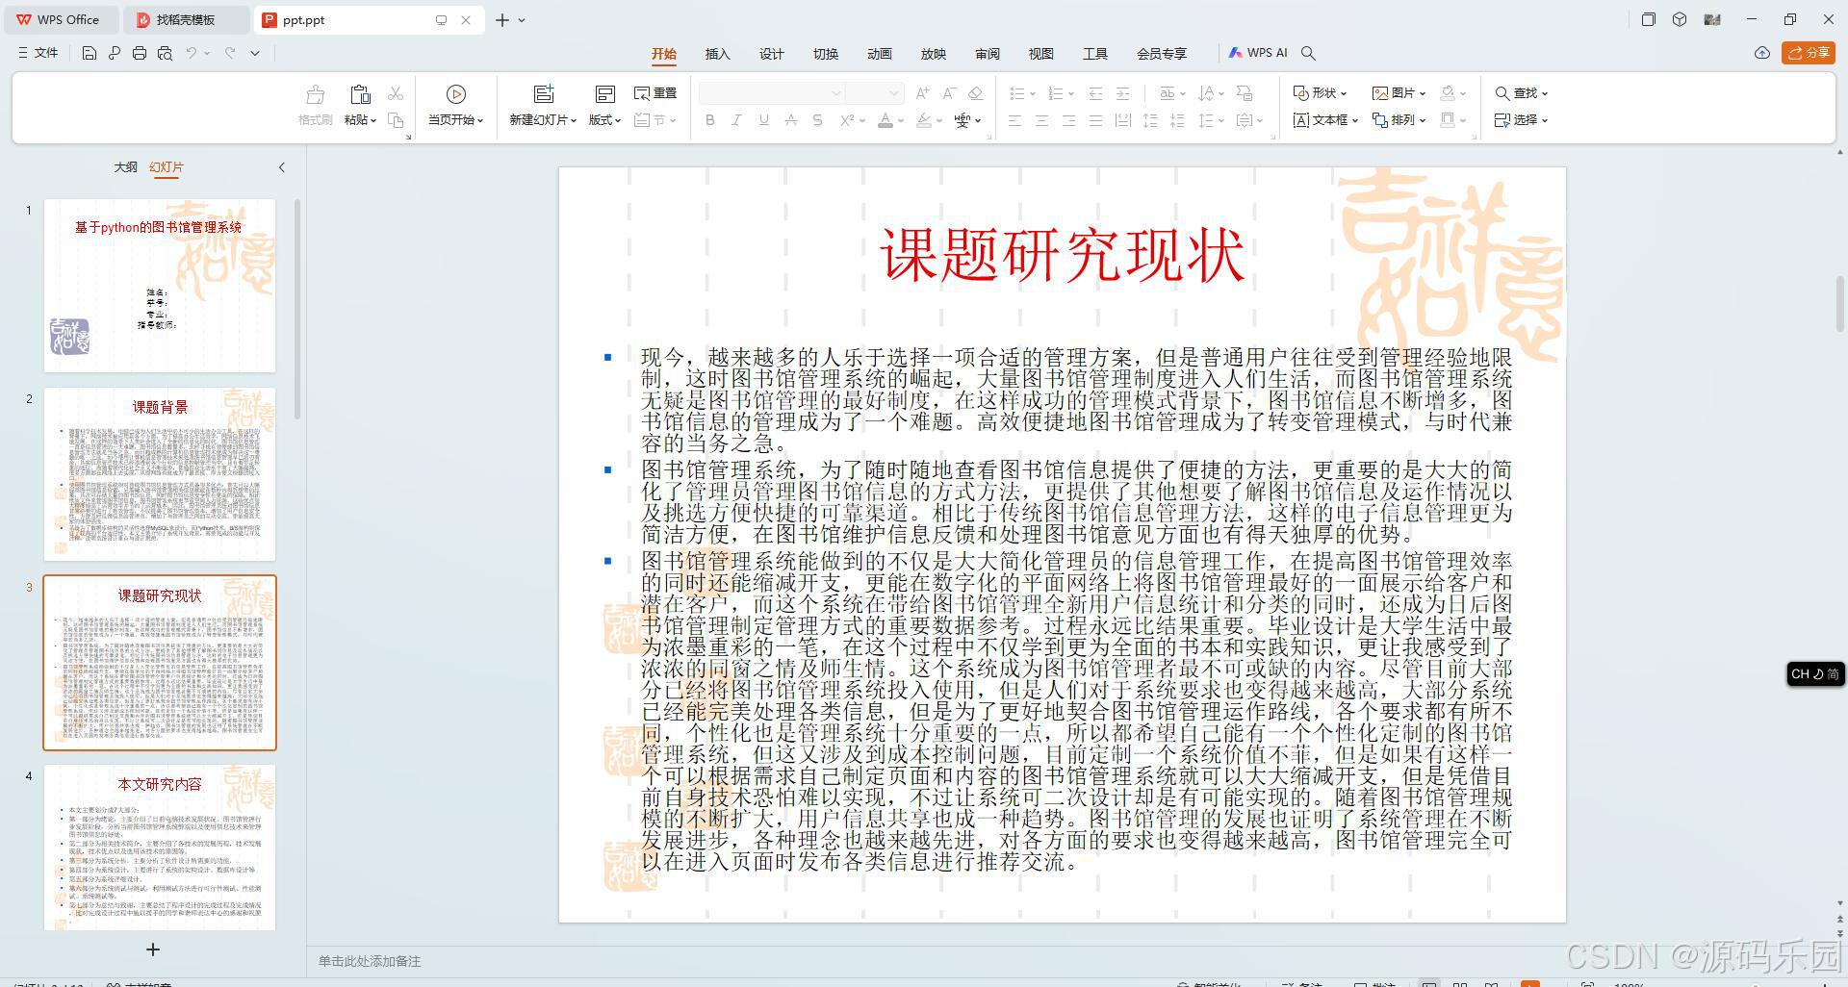
Task: Toggle bold formatting on selected text
Action: tap(709, 120)
